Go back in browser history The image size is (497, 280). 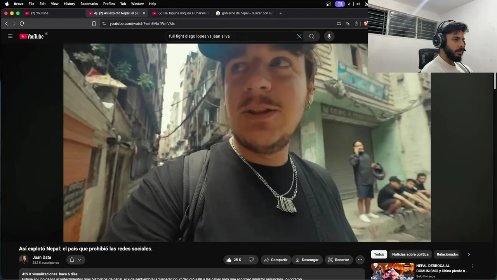6,24
